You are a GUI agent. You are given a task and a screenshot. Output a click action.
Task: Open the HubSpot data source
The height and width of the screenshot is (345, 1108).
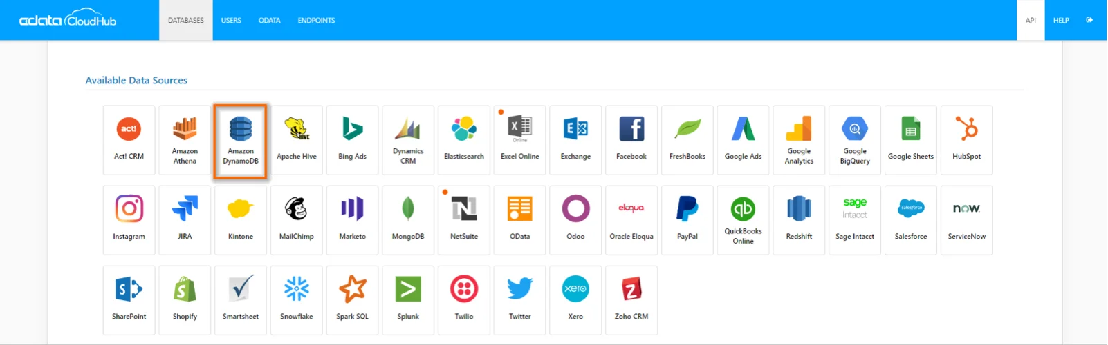pyautogui.click(x=967, y=140)
